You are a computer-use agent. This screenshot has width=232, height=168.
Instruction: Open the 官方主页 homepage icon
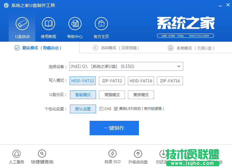[x=101, y=27]
